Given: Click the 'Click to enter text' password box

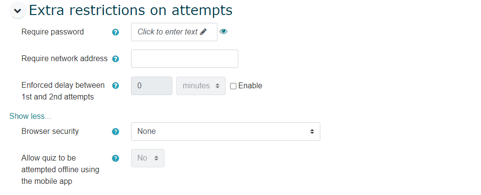Looking at the screenshot, I should (x=168, y=32).
